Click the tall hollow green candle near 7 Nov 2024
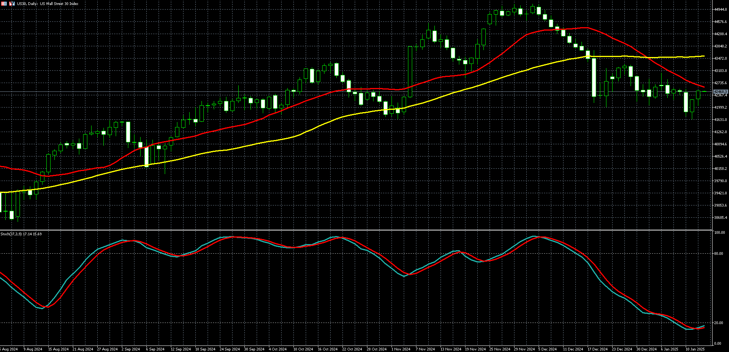The image size is (729, 352). click(410, 72)
